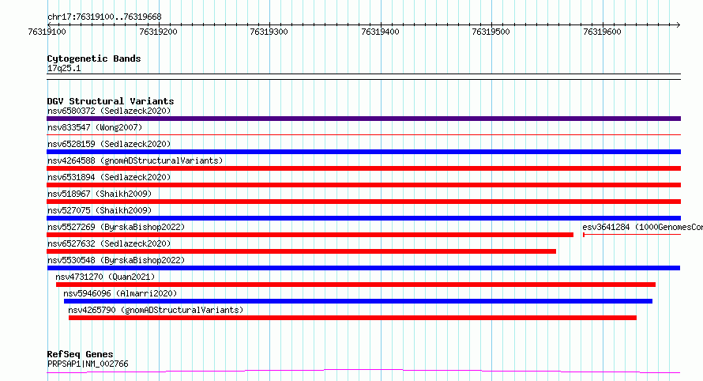This screenshot has height=381, width=703.
Task: Click the arrowhead at the ruler's right end
Action: click(x=679, y=25)
